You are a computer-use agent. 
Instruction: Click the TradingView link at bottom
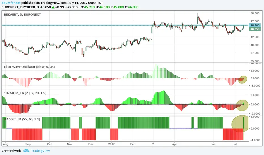(41, 151)
